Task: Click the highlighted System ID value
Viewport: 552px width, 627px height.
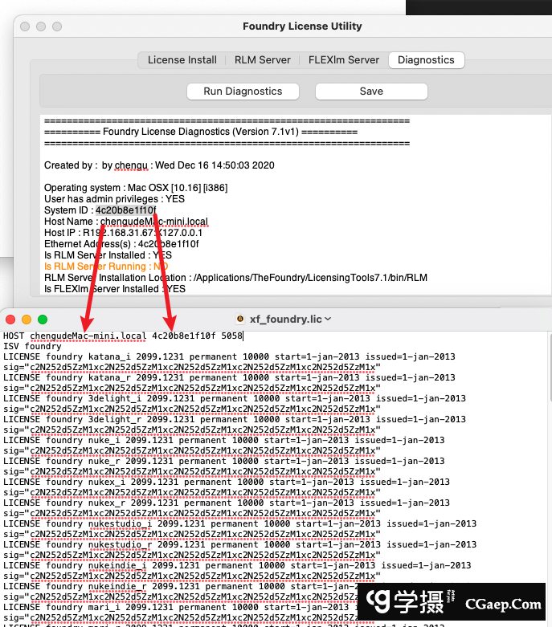Action: click(125, 210)
